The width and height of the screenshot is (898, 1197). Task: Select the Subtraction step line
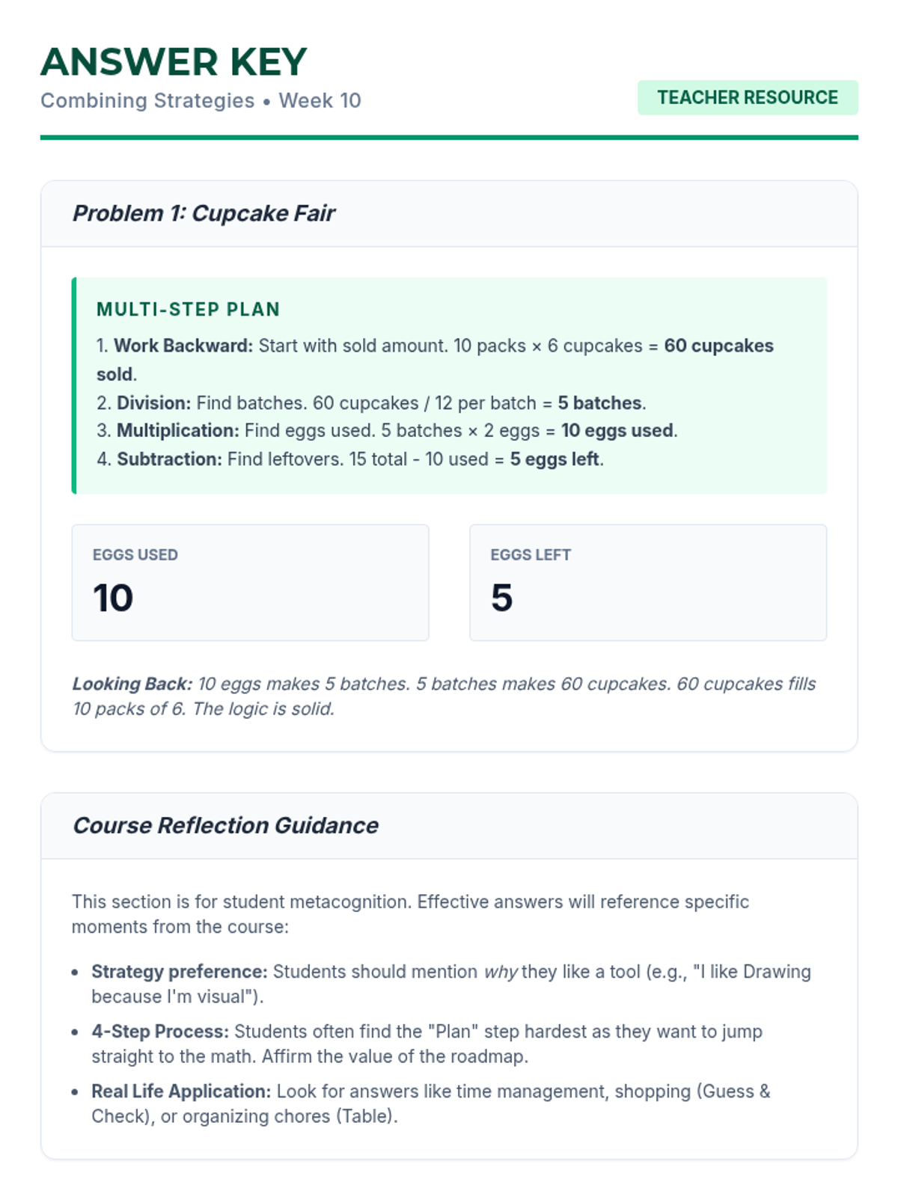click(349, 459)
